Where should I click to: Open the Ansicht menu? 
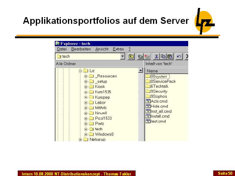102,49
